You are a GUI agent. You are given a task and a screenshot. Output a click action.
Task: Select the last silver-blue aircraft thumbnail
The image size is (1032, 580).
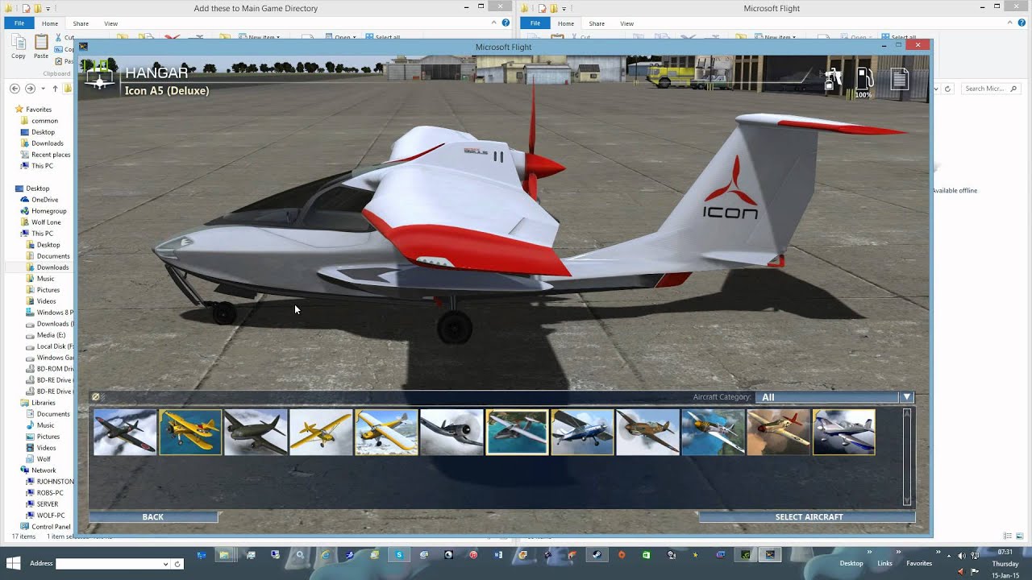(843, 433)
